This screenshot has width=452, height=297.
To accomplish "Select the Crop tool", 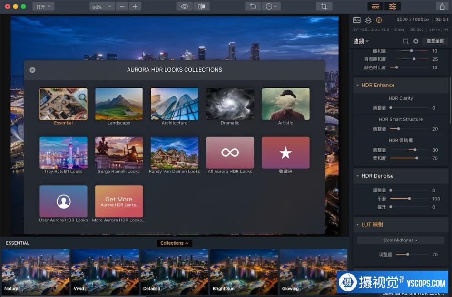I will [324, 7].
